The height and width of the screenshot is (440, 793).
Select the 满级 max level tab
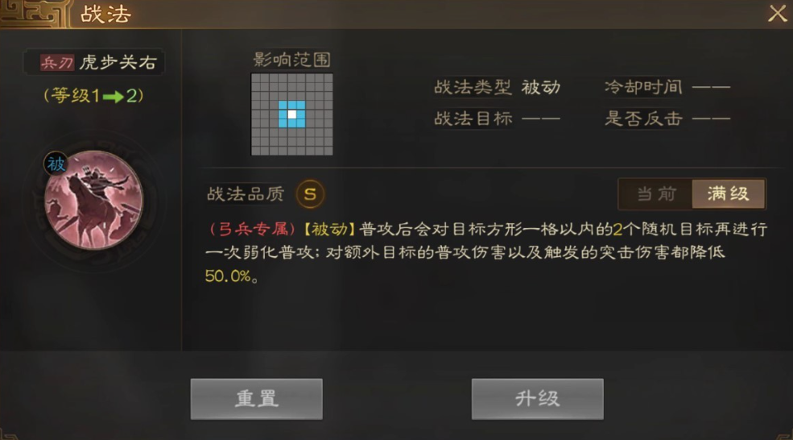[729, 194]
